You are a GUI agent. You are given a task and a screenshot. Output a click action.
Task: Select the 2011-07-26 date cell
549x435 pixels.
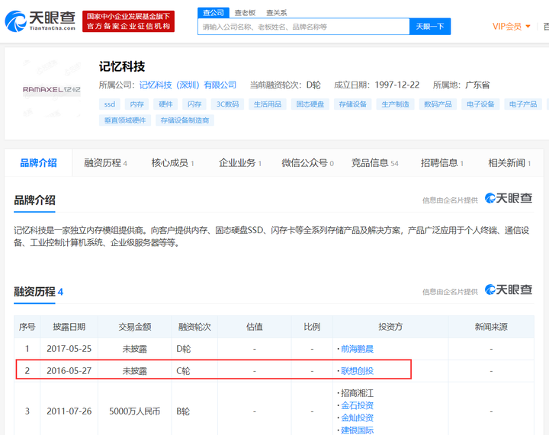point(69,411)
